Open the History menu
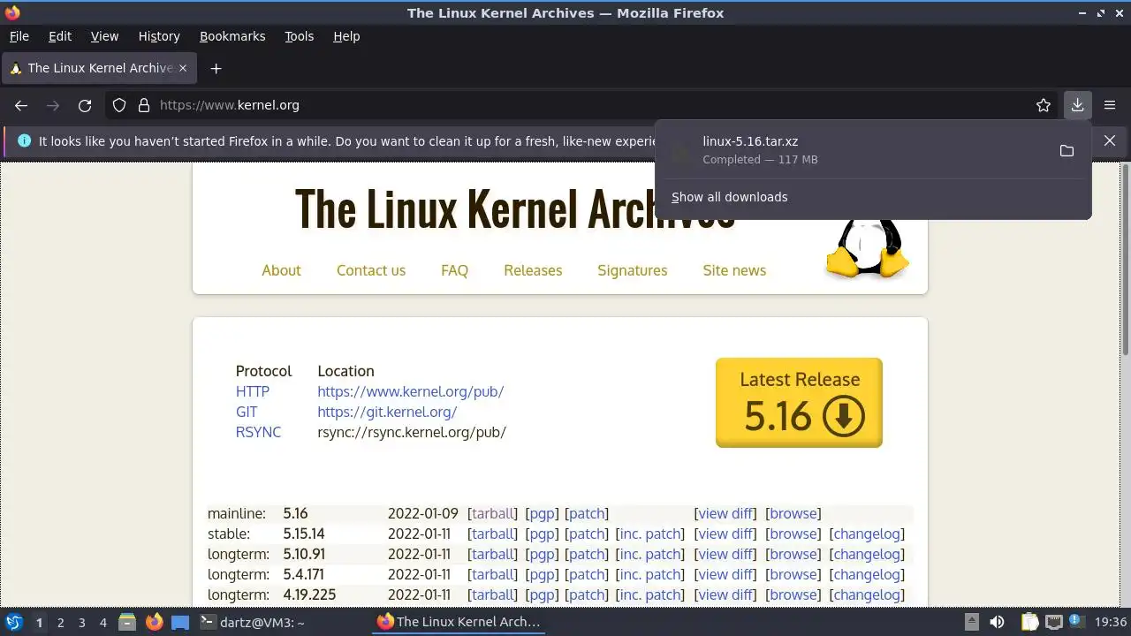 159,36
